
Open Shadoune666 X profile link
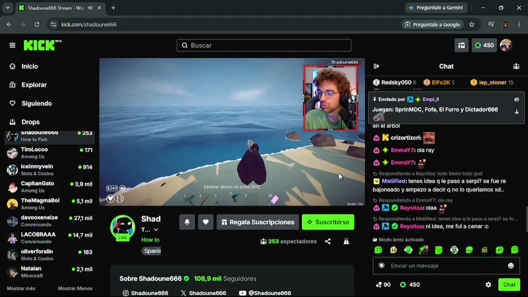pyautogui.click(x=203, y=293)
